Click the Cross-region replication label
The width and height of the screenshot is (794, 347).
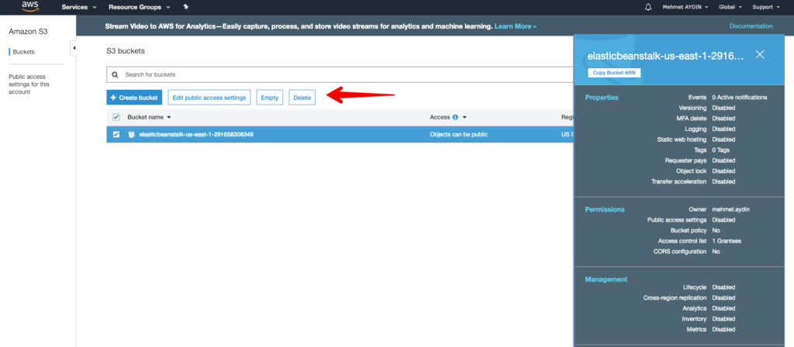click(675, 298)
